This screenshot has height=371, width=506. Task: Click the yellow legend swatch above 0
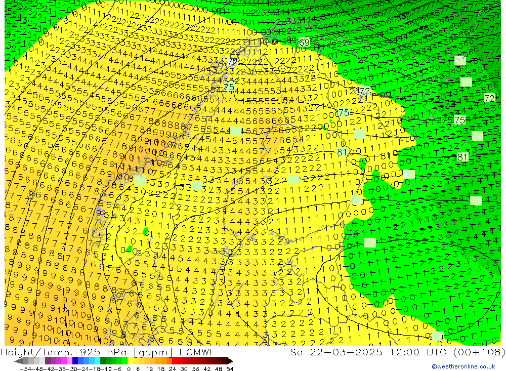(131, 361)
